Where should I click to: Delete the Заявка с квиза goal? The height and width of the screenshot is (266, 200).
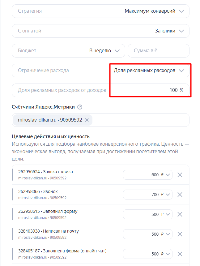180,175
